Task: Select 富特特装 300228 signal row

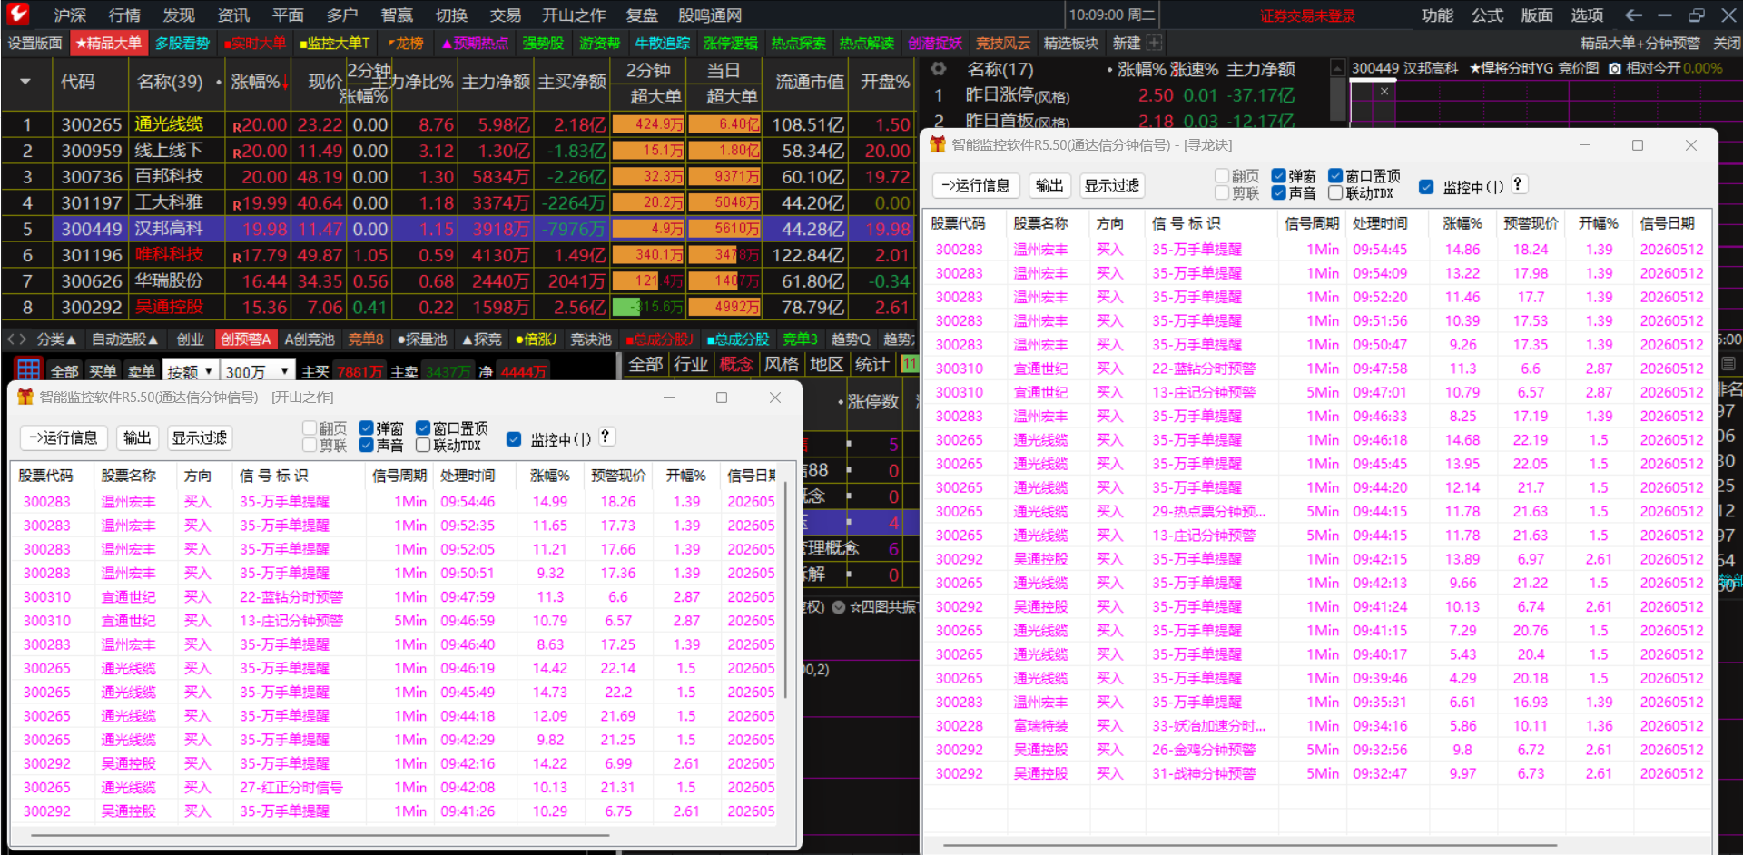Action: [x=1316, y=726]
